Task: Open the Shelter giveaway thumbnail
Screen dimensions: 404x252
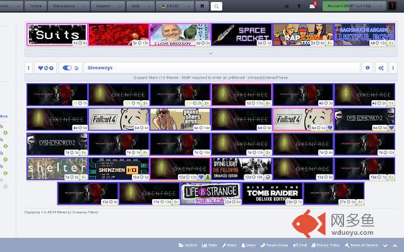Action: [x=57, y=169]
